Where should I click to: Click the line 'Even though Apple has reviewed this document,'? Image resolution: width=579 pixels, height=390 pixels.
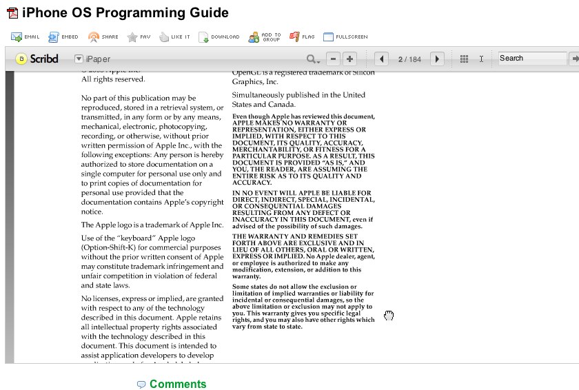[x=303, y=116]
